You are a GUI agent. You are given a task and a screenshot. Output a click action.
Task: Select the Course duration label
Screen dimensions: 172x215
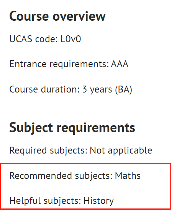(x=44, y=89)
